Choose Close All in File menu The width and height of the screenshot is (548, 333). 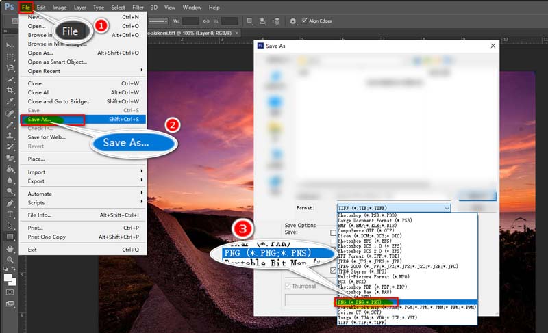coord(83,92)
